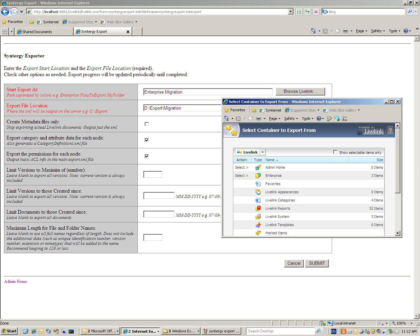
Task: Click the main page scrollbar up arrow
Action: pos(417,39)
